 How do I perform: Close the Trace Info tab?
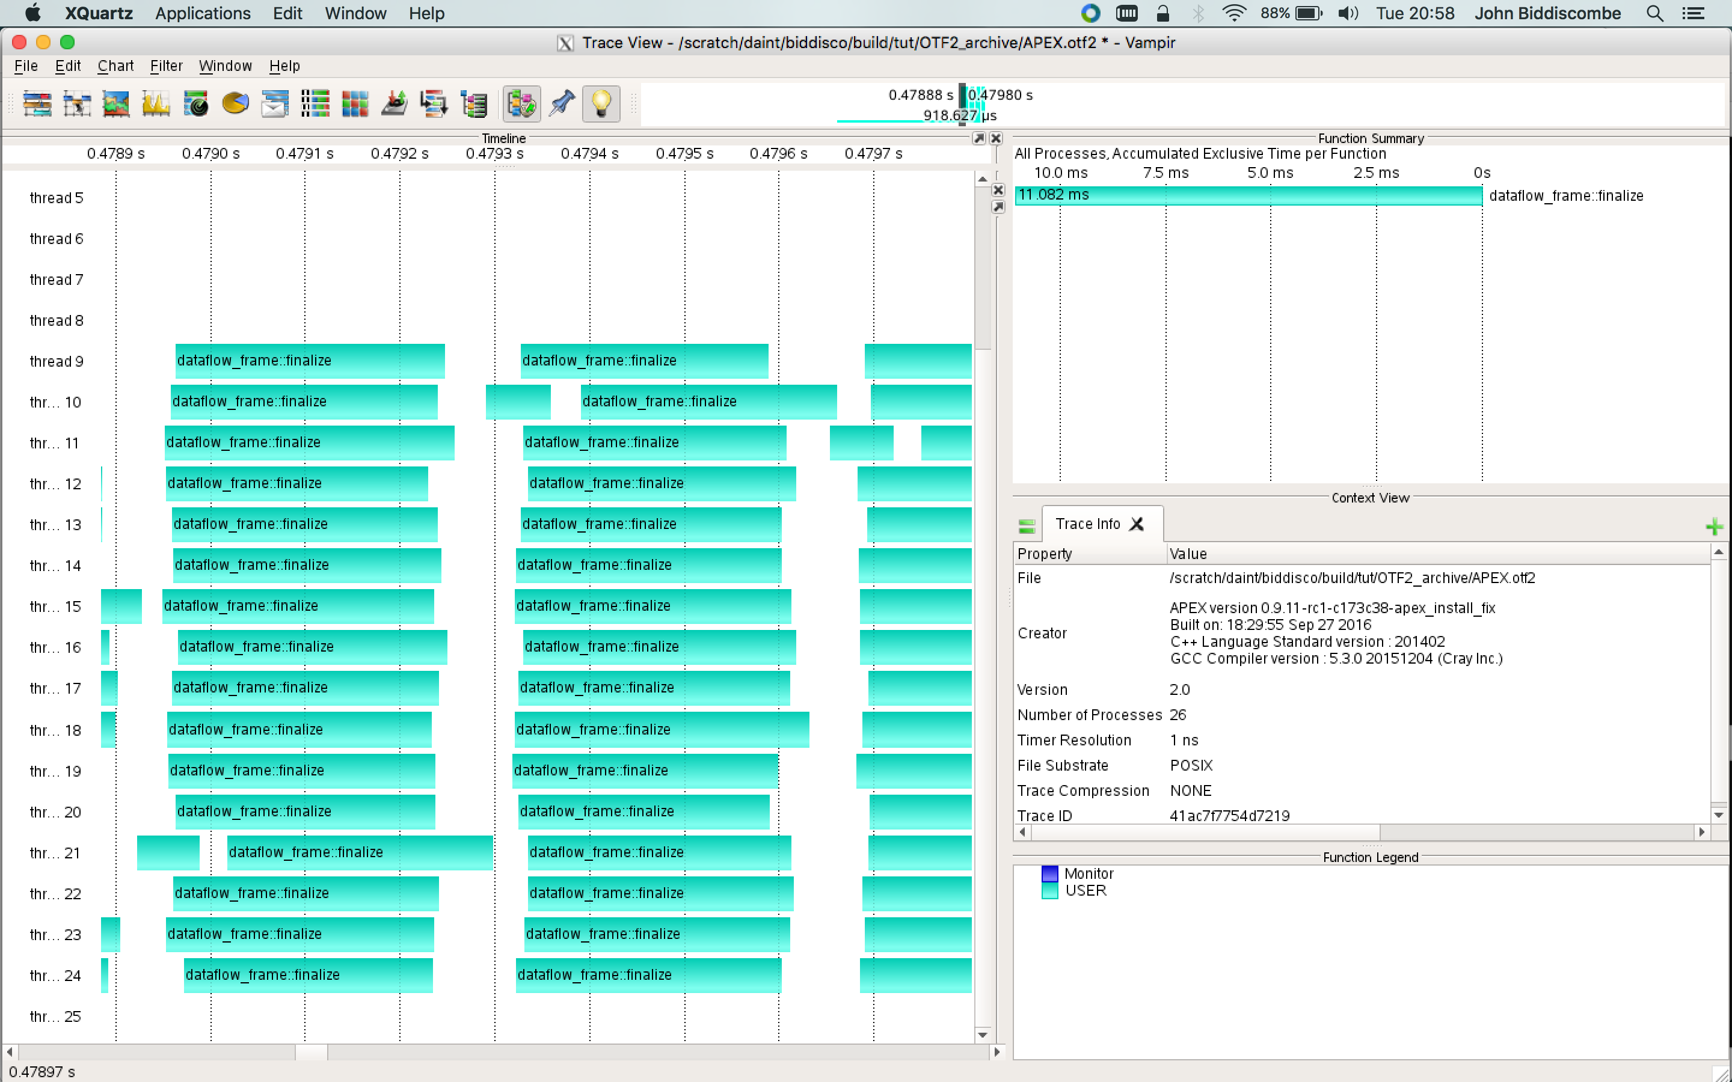point(1137,524)
